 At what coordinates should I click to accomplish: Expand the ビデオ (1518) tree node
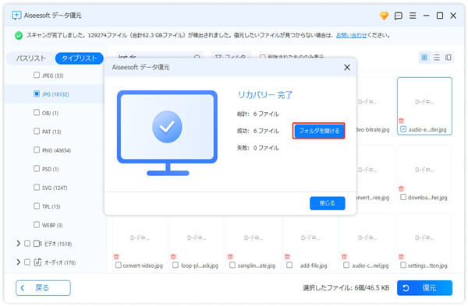pyautogui.click(x=18, y=244)
